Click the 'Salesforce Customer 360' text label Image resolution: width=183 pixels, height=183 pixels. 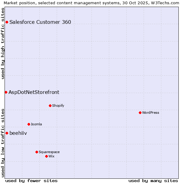tap(40, 22)
